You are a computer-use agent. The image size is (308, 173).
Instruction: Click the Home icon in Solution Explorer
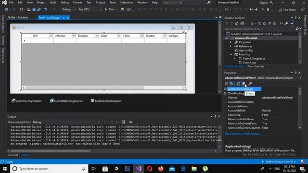[x=237, y=24]
